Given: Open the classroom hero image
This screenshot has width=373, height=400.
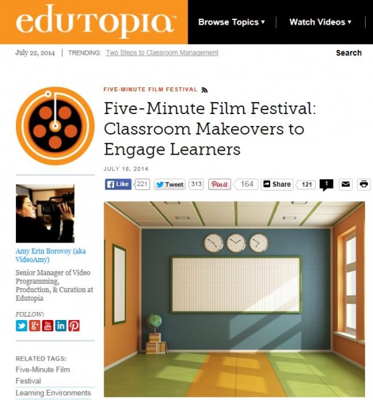Looking at the screenshot, I should (x=234, y=299).
